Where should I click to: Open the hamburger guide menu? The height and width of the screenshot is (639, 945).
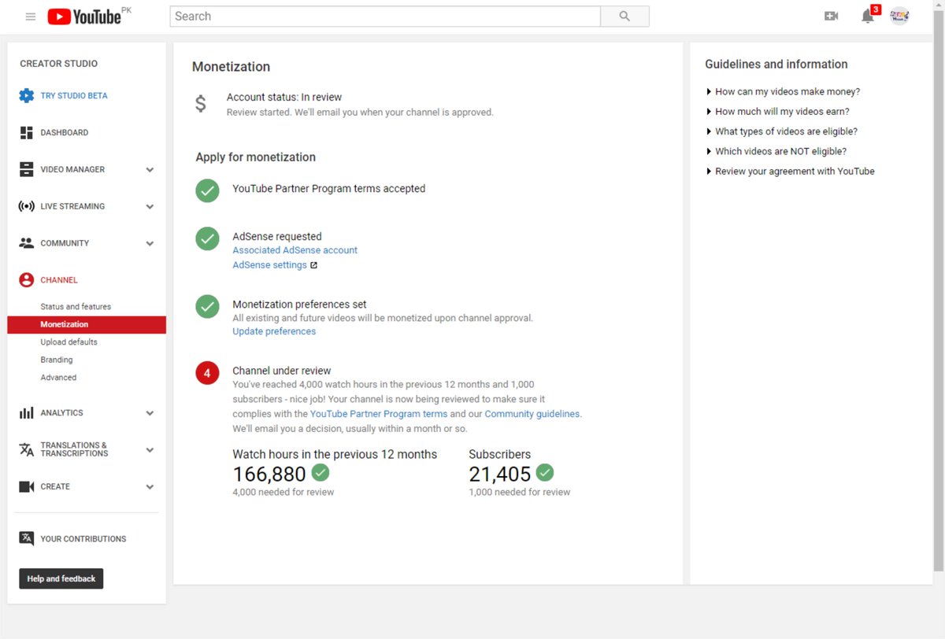pos(31,17)
